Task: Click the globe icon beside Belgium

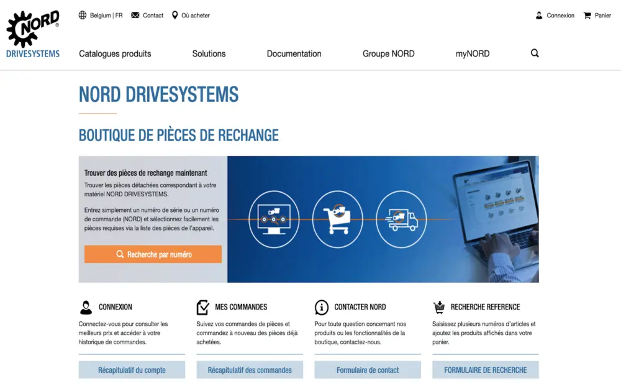Action: (x=83, y=16)
